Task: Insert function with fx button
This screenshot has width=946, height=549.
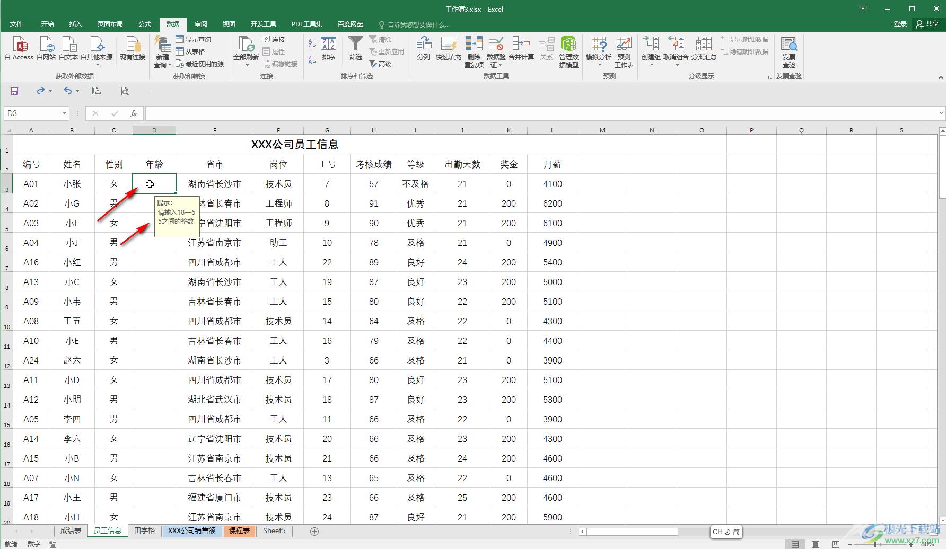Action: pyautogui.click(x=134, y=113)
